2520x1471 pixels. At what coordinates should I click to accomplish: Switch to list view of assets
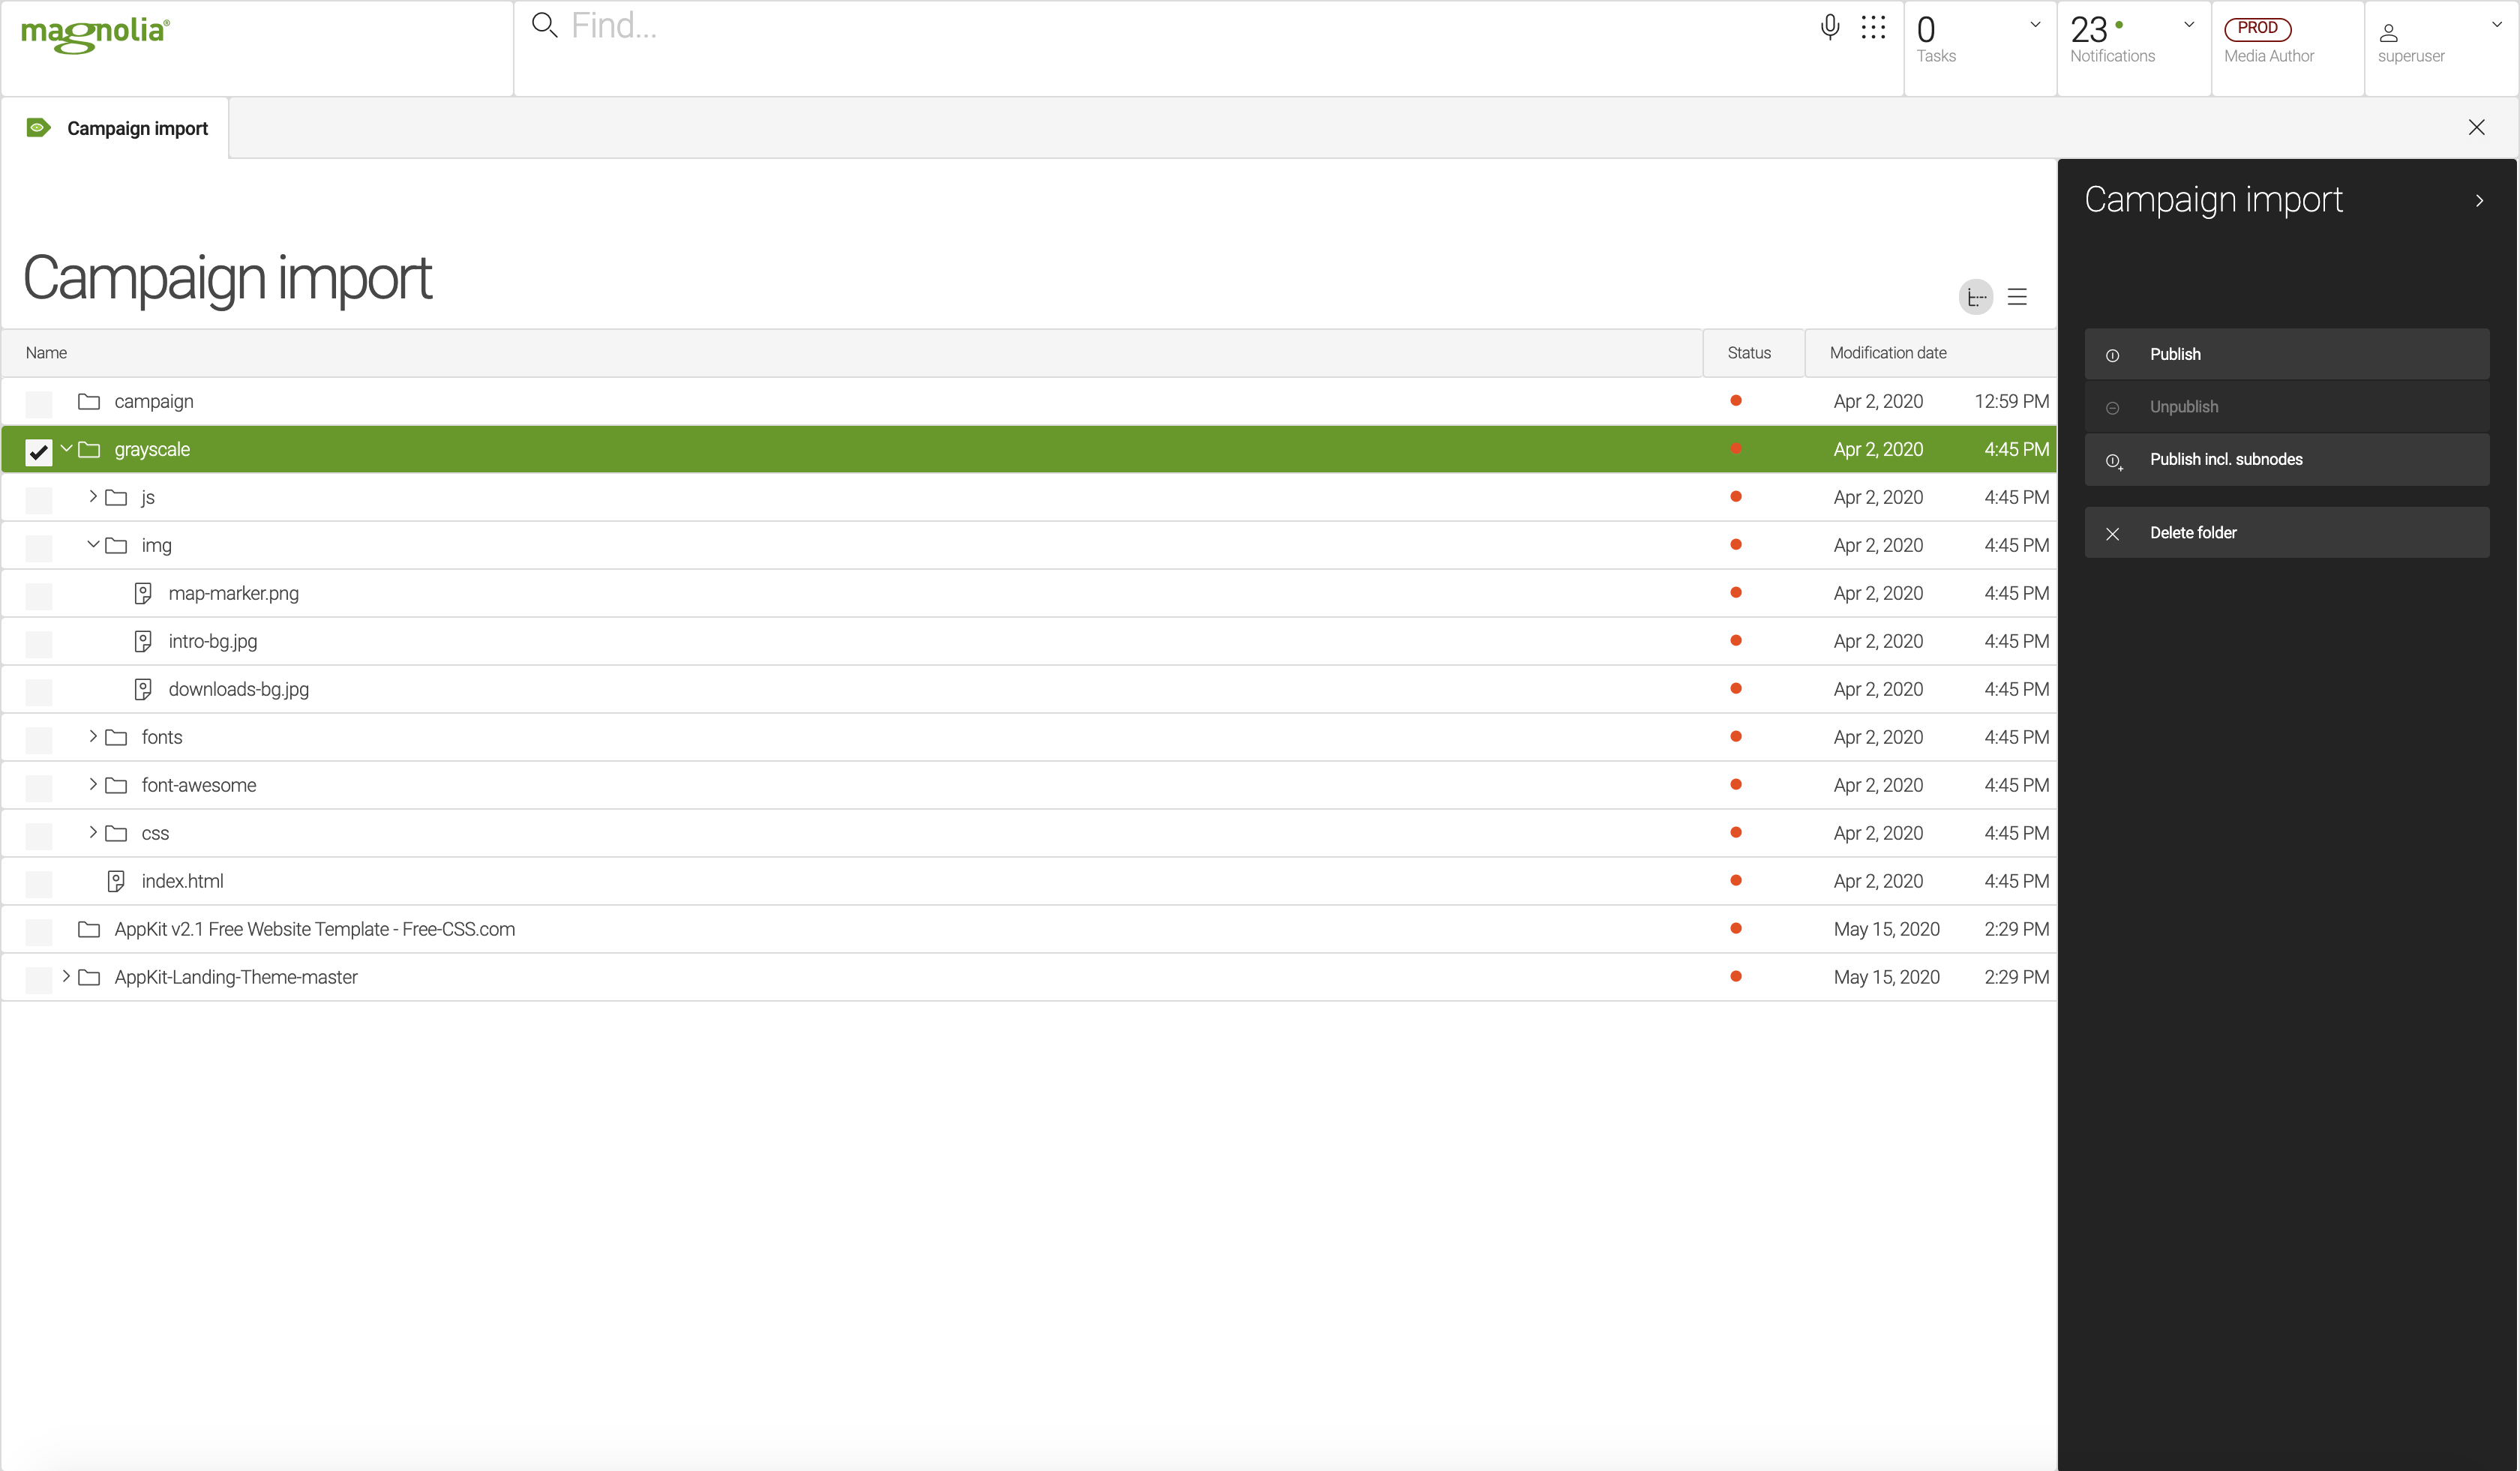point(2017,296)
